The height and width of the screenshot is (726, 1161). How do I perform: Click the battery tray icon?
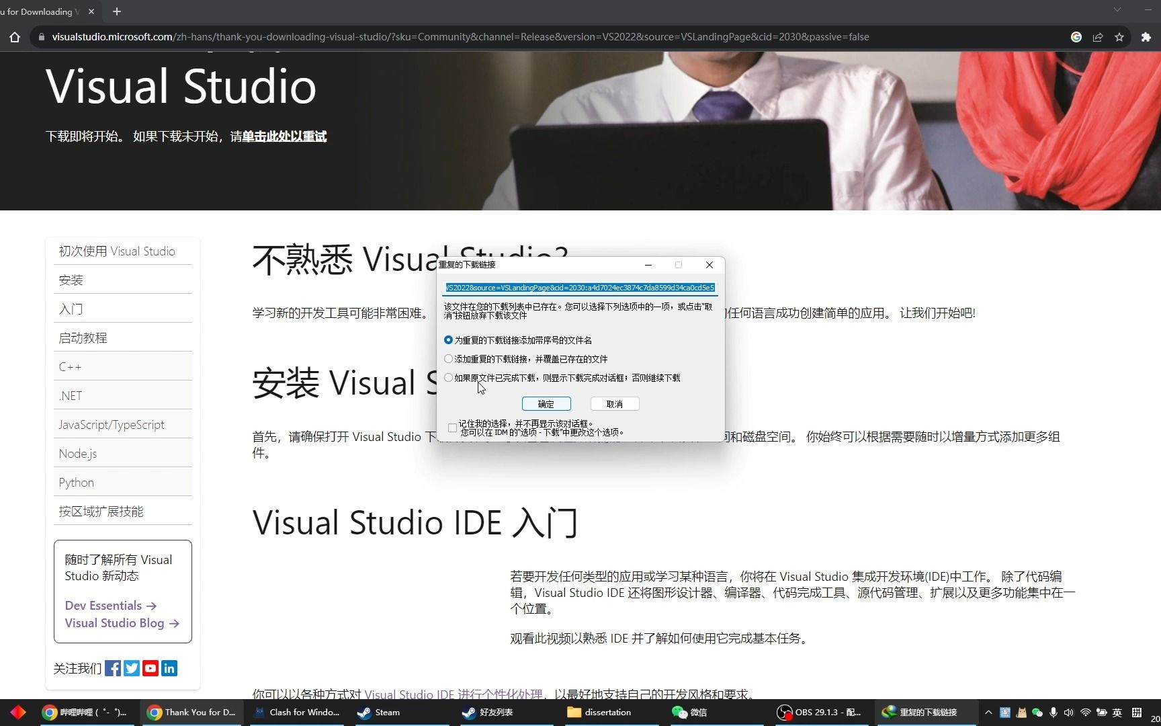(x=1102, y=713)
